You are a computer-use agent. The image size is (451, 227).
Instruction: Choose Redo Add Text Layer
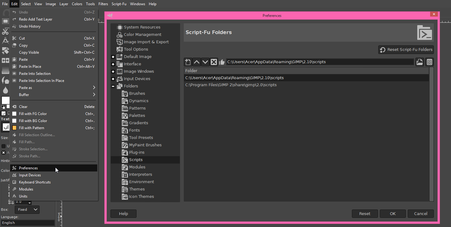[x=54, y=19]
